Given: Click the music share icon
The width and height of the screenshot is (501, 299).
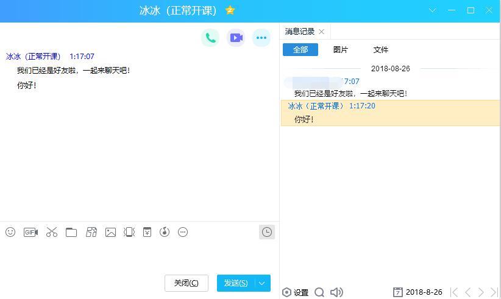Looking at the screenshot, I should [x=165, y=232].
